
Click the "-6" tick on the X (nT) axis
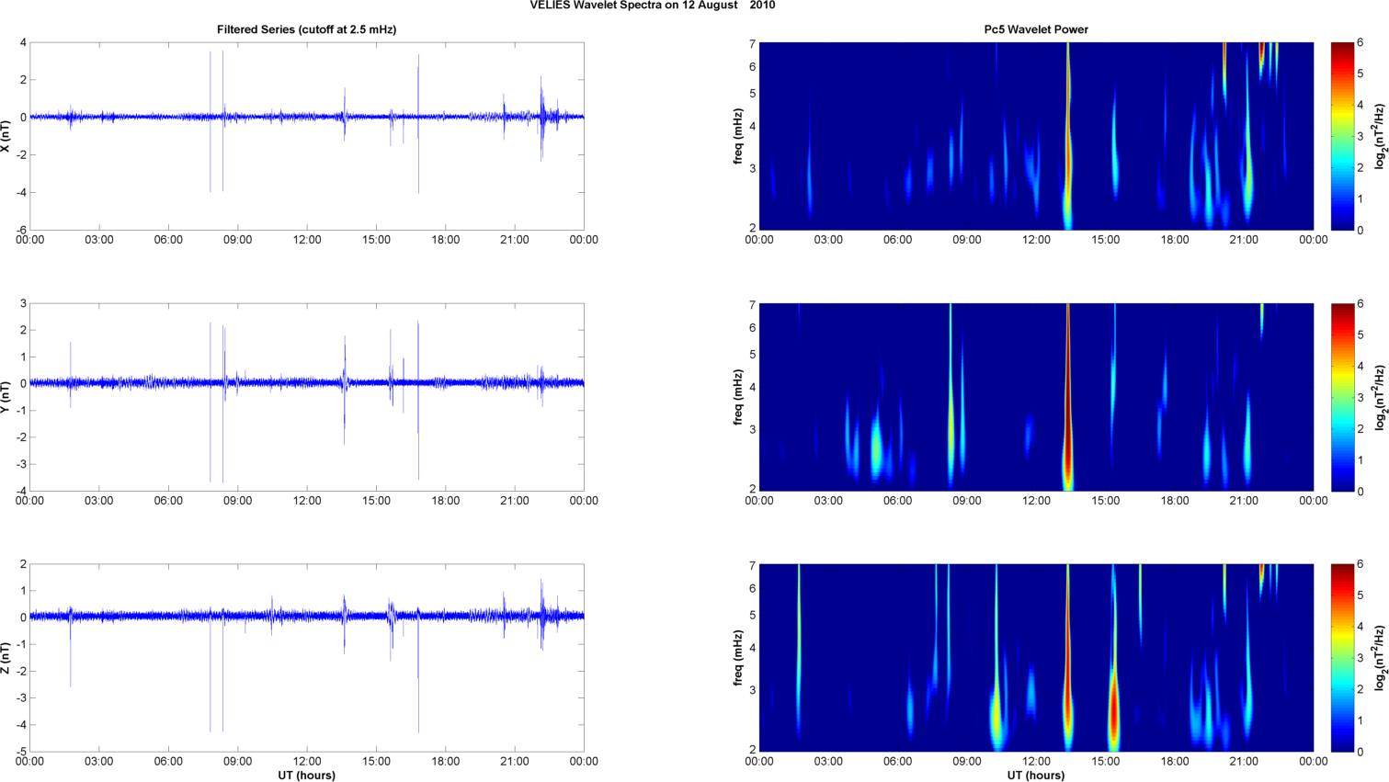(21, 230)
